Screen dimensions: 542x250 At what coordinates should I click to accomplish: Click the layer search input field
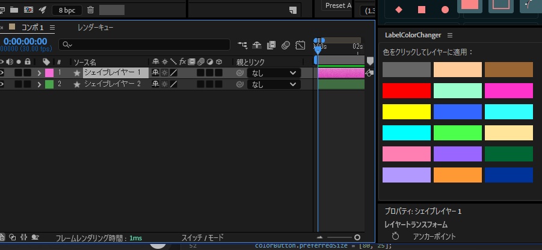point(144,45)
